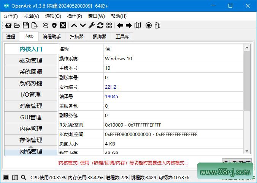Click the process tree branch toolbar icon
Screen dimensions: 257x183
coord(46,25)
